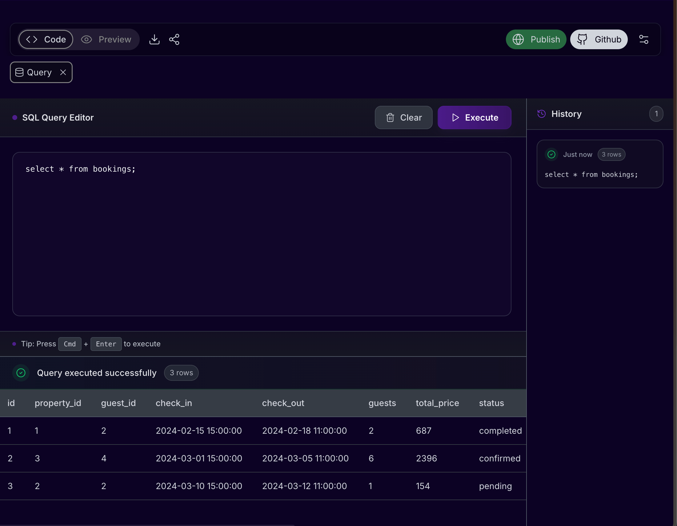
Task: Select the 'select * from bookings;' history entry
Action: [x=600, y=164]
